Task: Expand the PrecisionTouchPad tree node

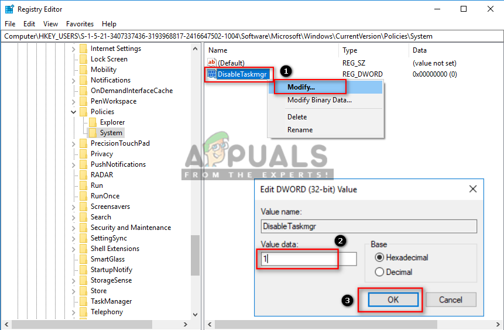Action: click(73, 143)
